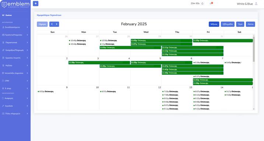Click the CRM sidebar icon
Screen dimensions: 264x141
[x=3, y=81]
